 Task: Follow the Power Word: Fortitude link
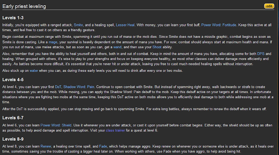219,25
